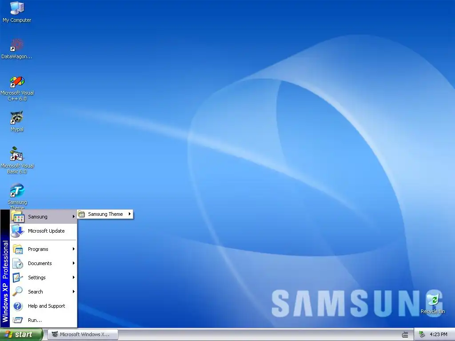Expand the arrow next to Settings
This screenshot has height=341, width=455.
[74, 278]
